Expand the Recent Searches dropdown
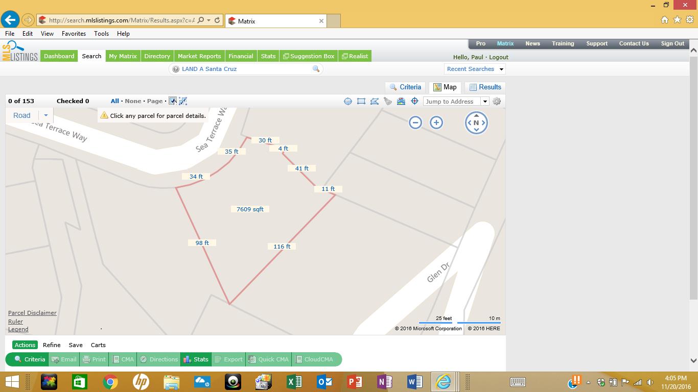The width and height of the screenshot is (698, 392). click(501, 69)
